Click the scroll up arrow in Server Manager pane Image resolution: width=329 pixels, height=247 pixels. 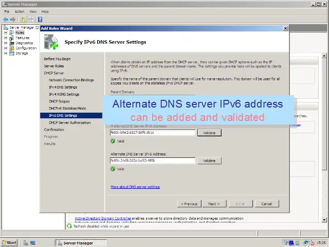pyautogui.click(x=324, y=56)
